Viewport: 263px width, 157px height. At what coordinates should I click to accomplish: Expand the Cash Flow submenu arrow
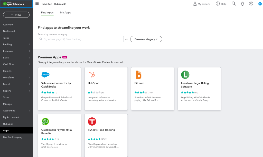[30, 64]
